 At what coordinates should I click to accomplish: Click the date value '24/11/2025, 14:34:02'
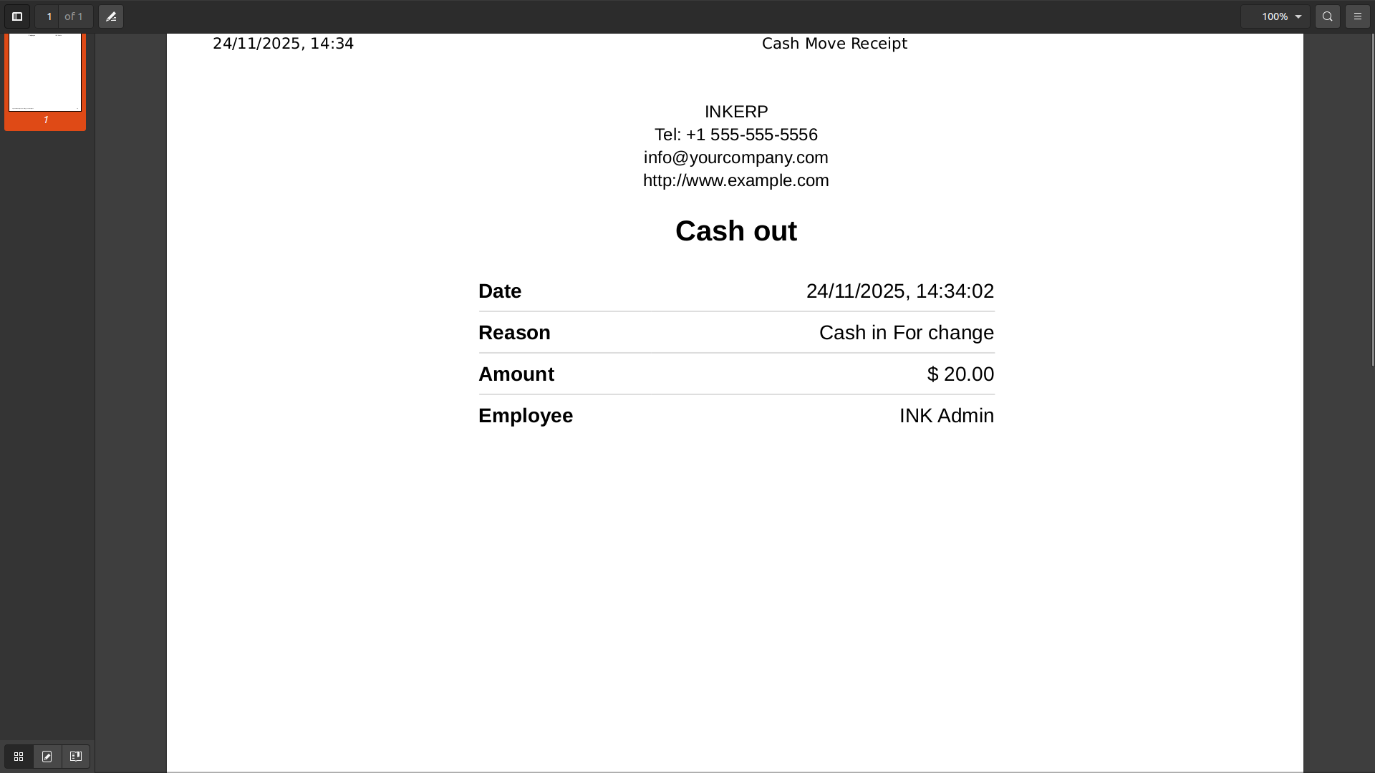tap(899, 291)
